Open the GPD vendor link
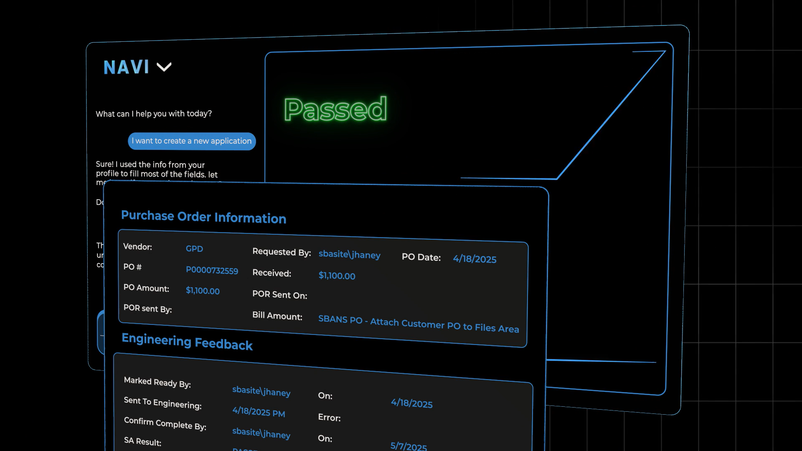This screenshot has height=451, width=802. (x=194, y=249)
